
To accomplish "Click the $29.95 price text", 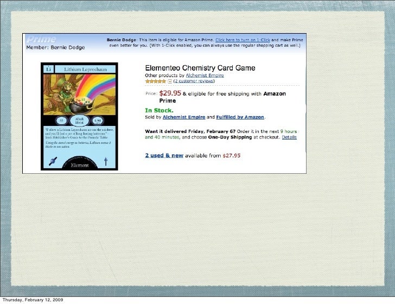I will (170, 93).
